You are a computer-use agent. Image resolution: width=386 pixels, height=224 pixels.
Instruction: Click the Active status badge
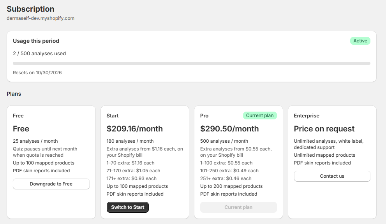point(360,41)
